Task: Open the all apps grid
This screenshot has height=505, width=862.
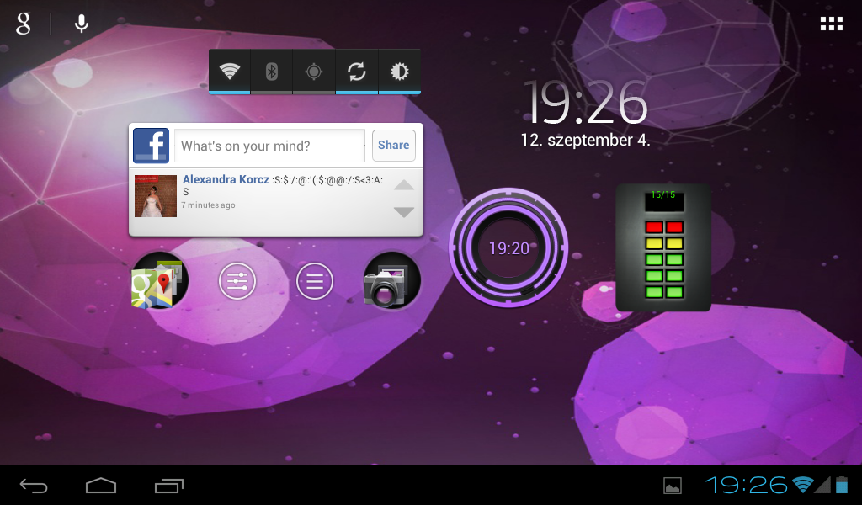Action: (831, 24)
